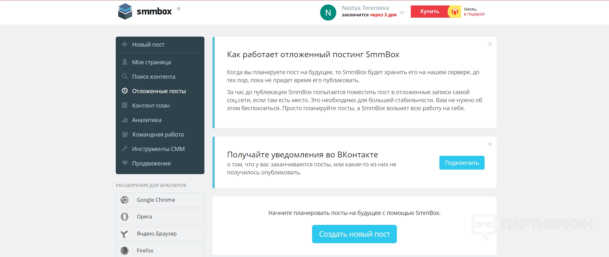
Task: Close the delayed posting info card
Action: click(x=490, y=44)
